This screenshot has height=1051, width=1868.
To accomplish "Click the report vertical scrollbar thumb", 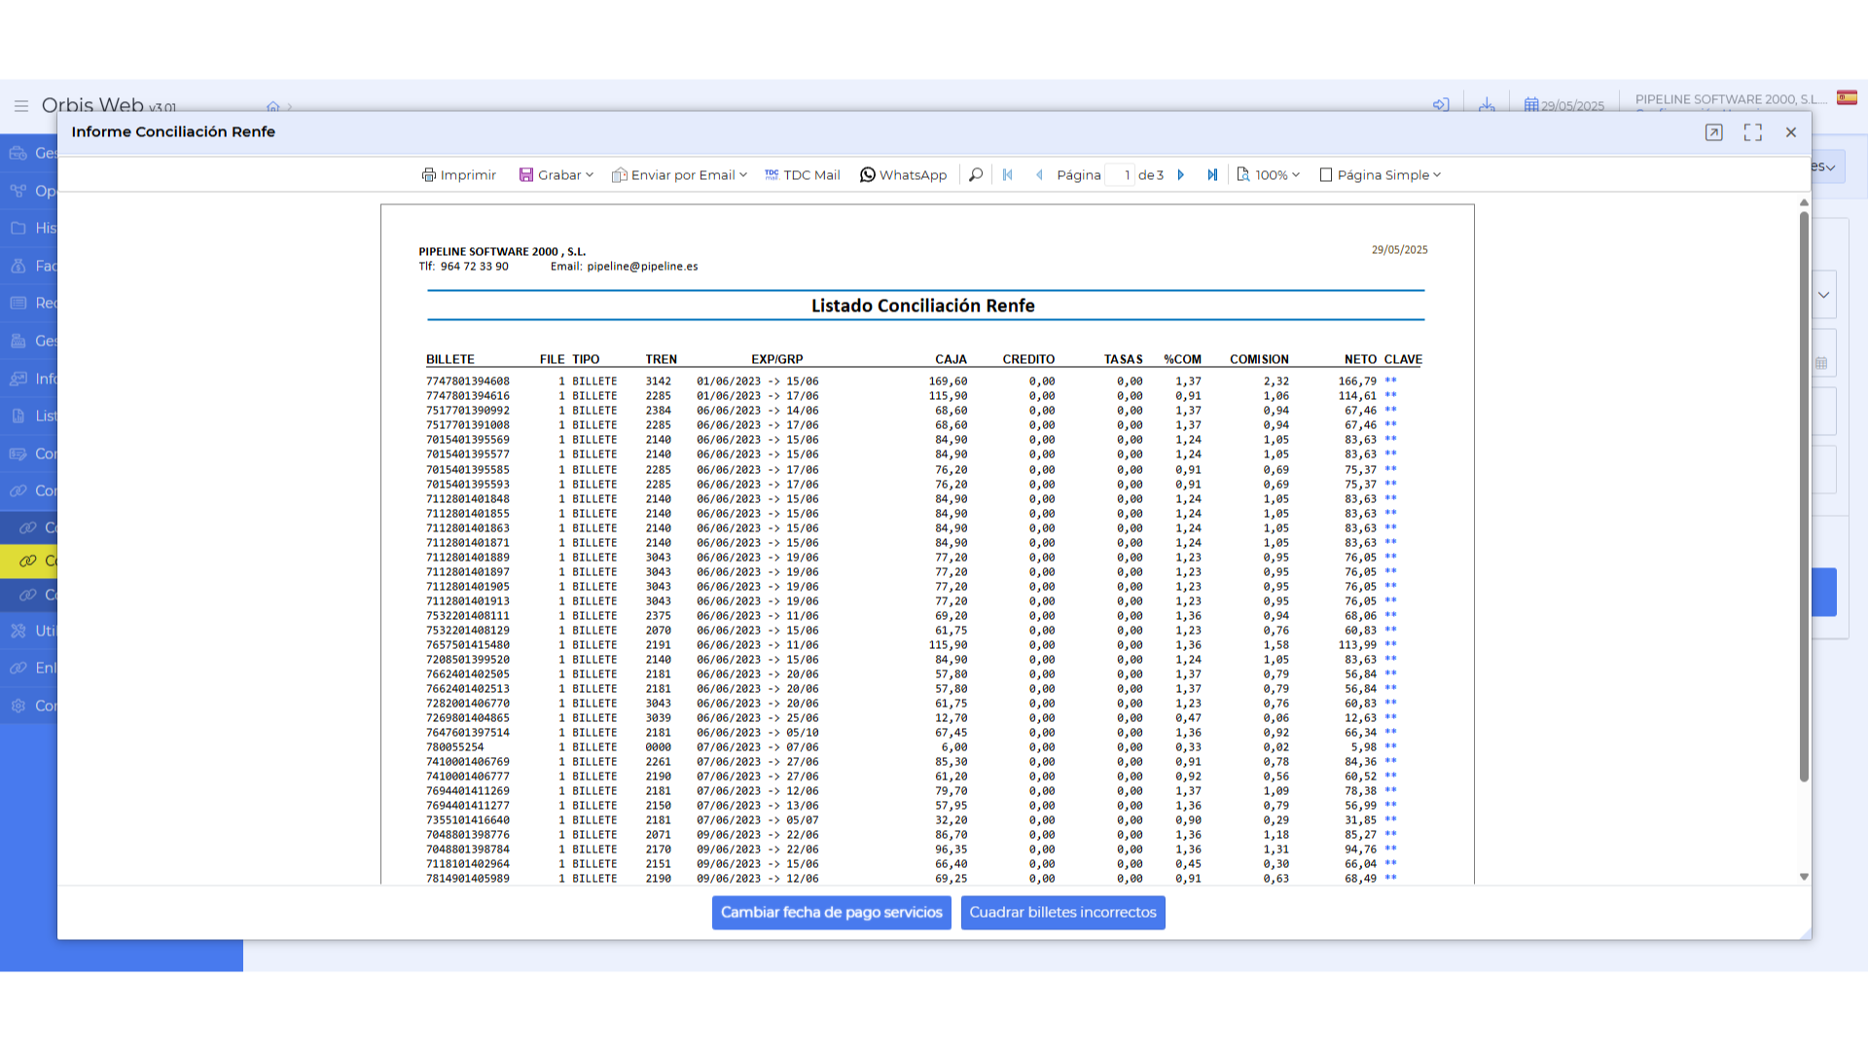I will pos(1804,496).
